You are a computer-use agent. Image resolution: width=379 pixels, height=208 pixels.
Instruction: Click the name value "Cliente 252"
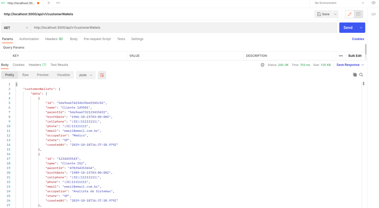pos(73,163)
